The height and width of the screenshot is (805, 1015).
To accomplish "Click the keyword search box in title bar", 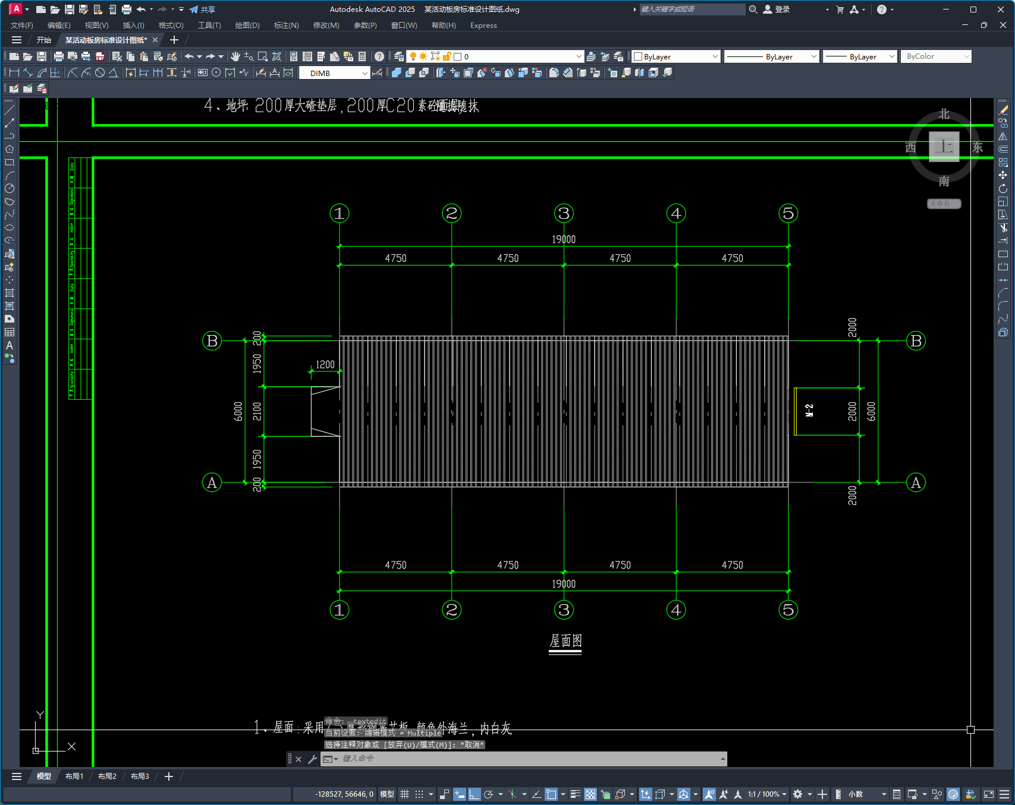I will tap(692, 10).
